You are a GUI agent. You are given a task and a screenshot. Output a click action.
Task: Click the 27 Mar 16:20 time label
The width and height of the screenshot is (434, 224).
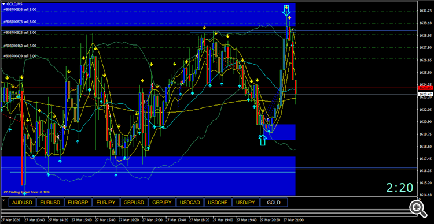tap(128, 220)
